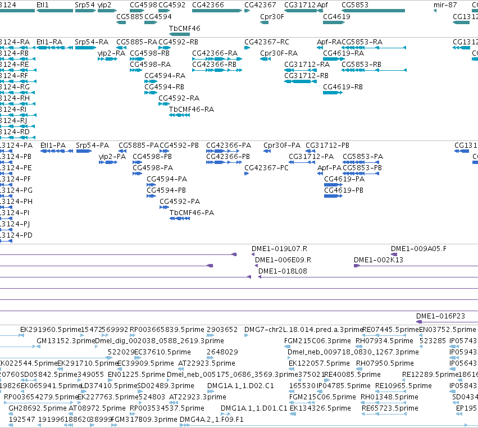The width and height of the screenshot is (478, 428).
Task: Select transcript CG42366-RB
Action: click(215, 65)
